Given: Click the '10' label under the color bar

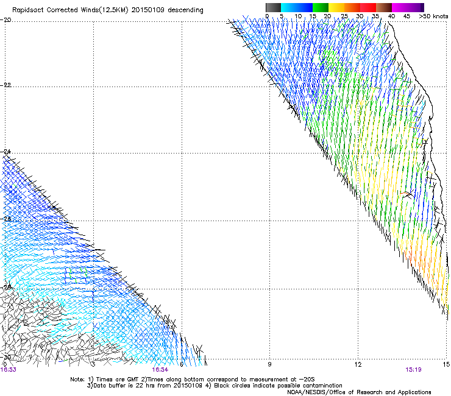Looking at the screenshot, I should pos(298,16).
